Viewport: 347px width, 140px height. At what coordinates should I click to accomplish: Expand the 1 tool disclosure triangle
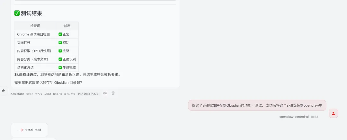18,130
